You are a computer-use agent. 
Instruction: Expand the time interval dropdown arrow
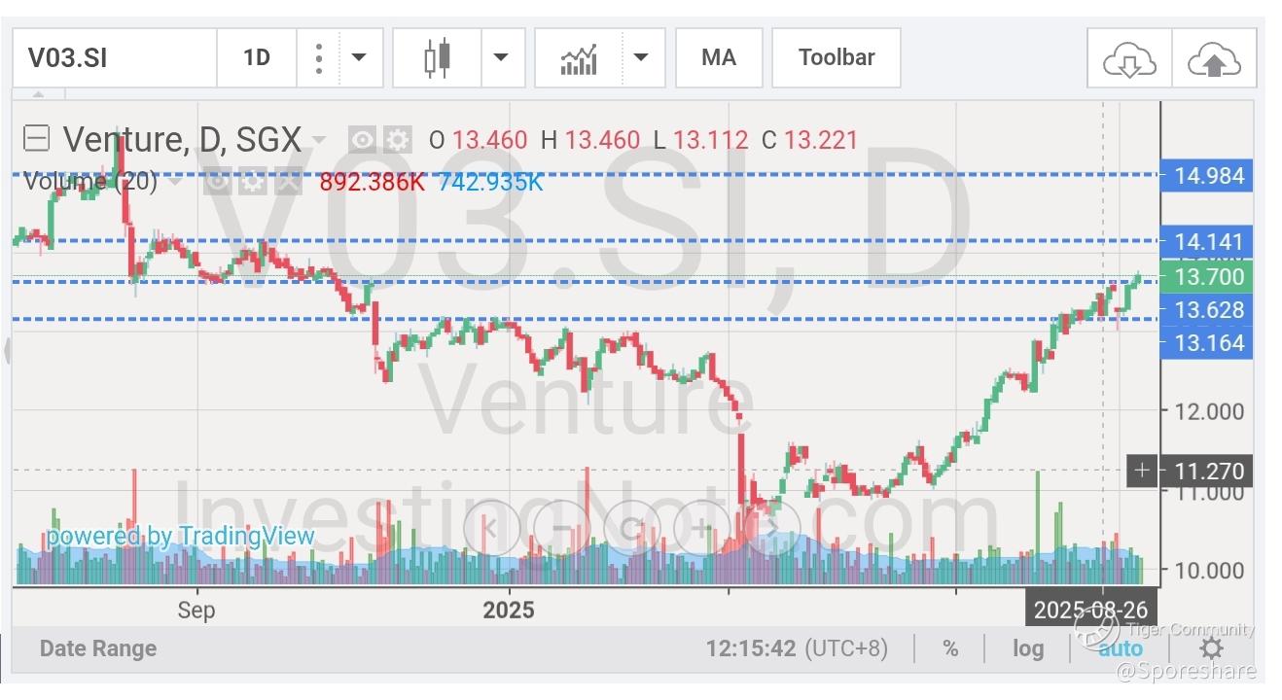pyautogui.click(x=359, y=58)
